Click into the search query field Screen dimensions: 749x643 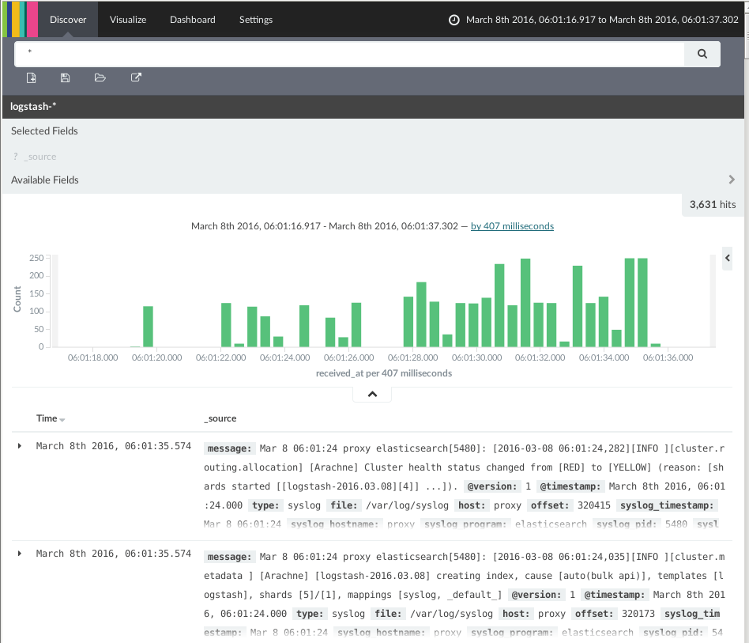pyautogui.click(x=348, y=54)
